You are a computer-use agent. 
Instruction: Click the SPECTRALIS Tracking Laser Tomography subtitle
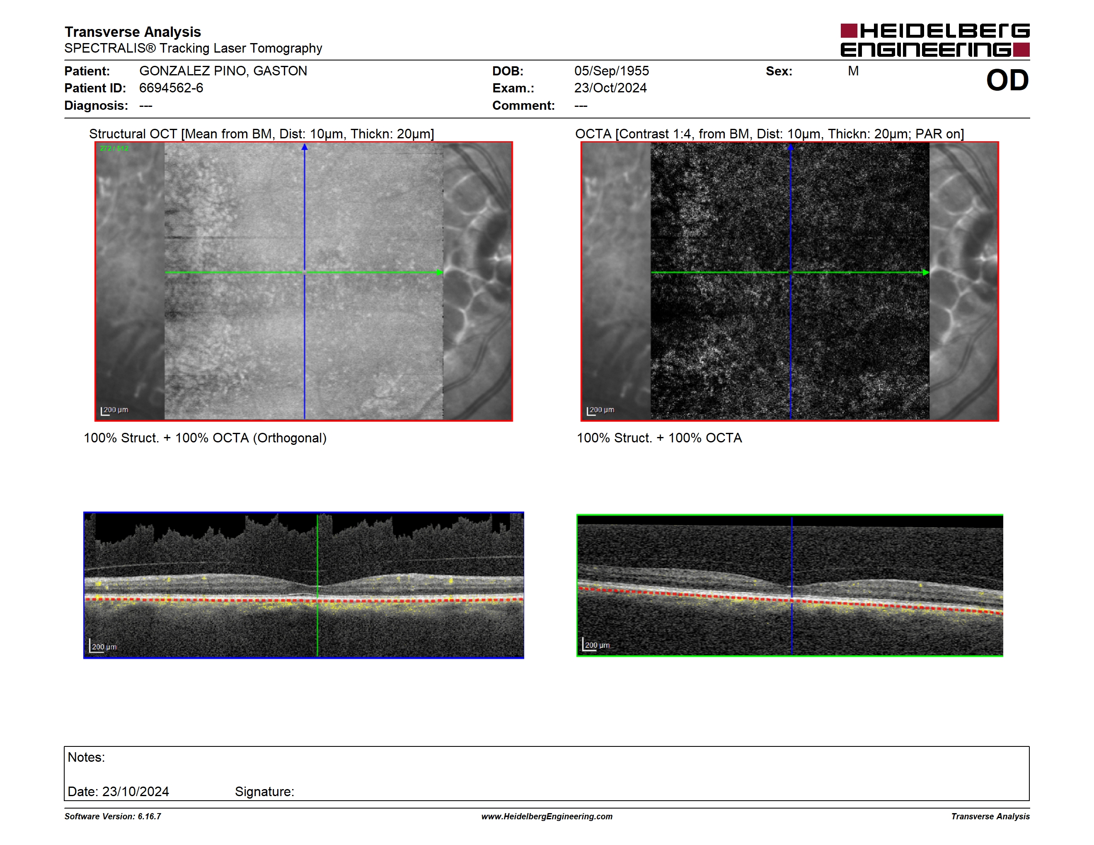click(x=194, y=48)
